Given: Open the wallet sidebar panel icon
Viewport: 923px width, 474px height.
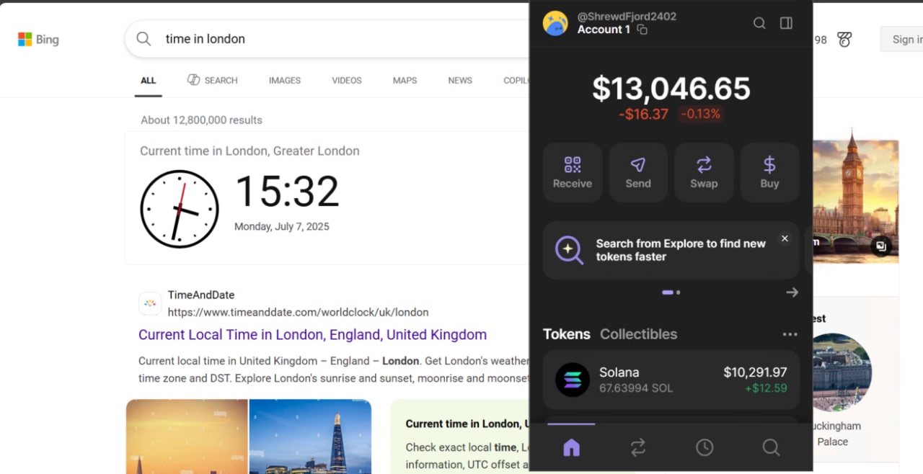Looking at the screenshot, I should tap(786, 23).
